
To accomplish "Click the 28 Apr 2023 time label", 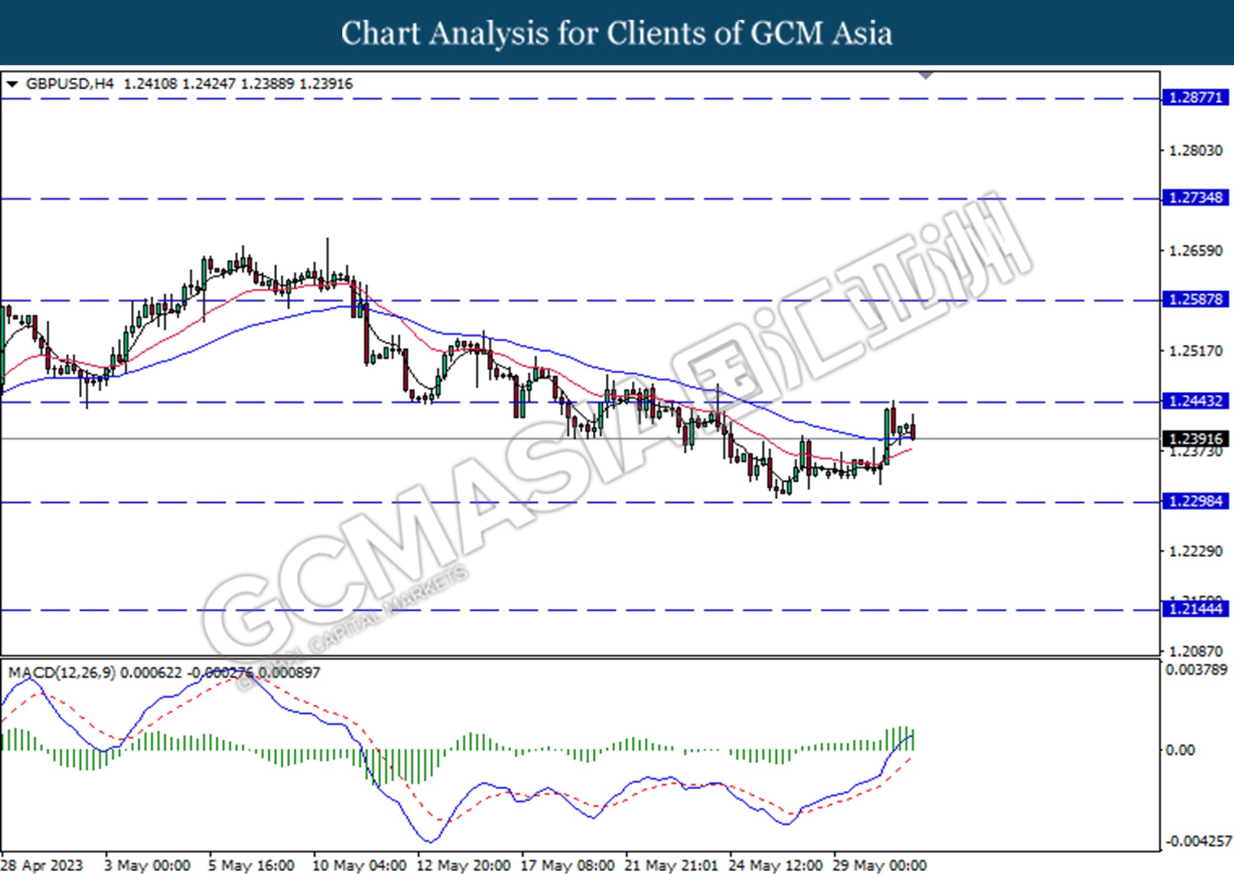I will coord(41,866).
